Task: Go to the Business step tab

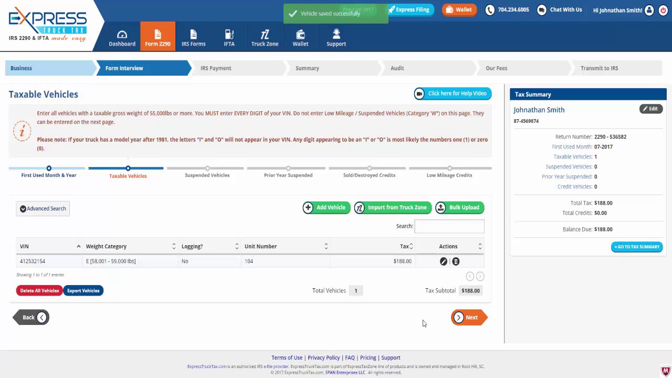Action: click(50, 68)
